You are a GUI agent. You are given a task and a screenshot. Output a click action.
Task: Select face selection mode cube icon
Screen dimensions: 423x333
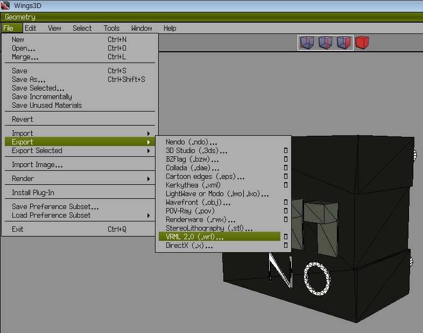pyautogui.click(x=344, y=43)
